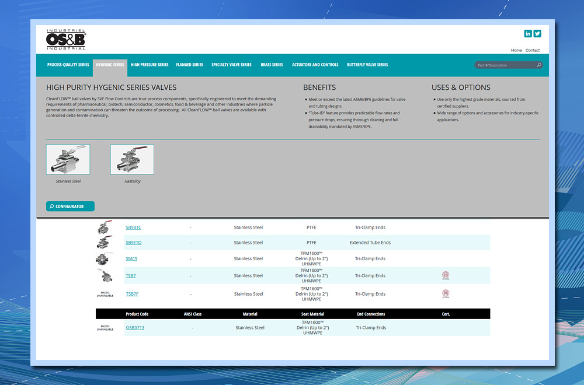Open the Brass Series tab
The image size is (584, 385).
tap(272, 65)
